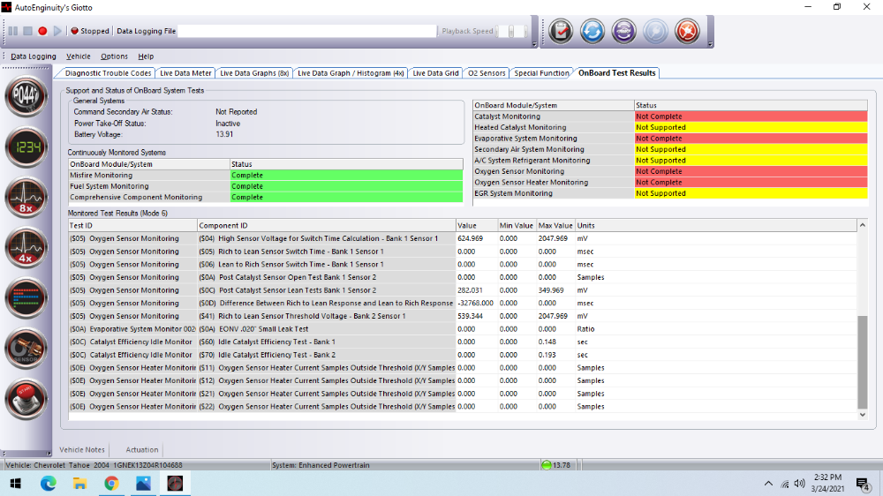Click the blue refresh arrows toolbar icon
Image resolution: width=883 pixels, height=496 pixels.
(x=592, y=31)
